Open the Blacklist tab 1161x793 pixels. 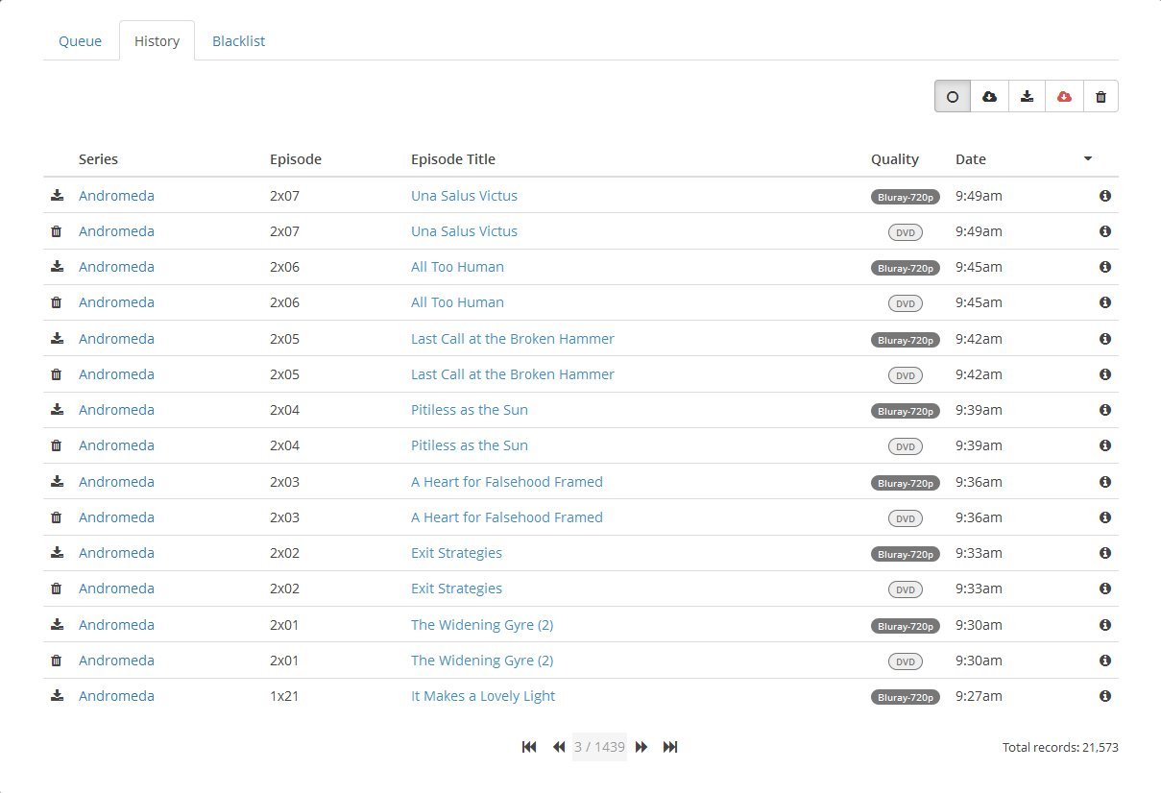(x=238, y=41)
